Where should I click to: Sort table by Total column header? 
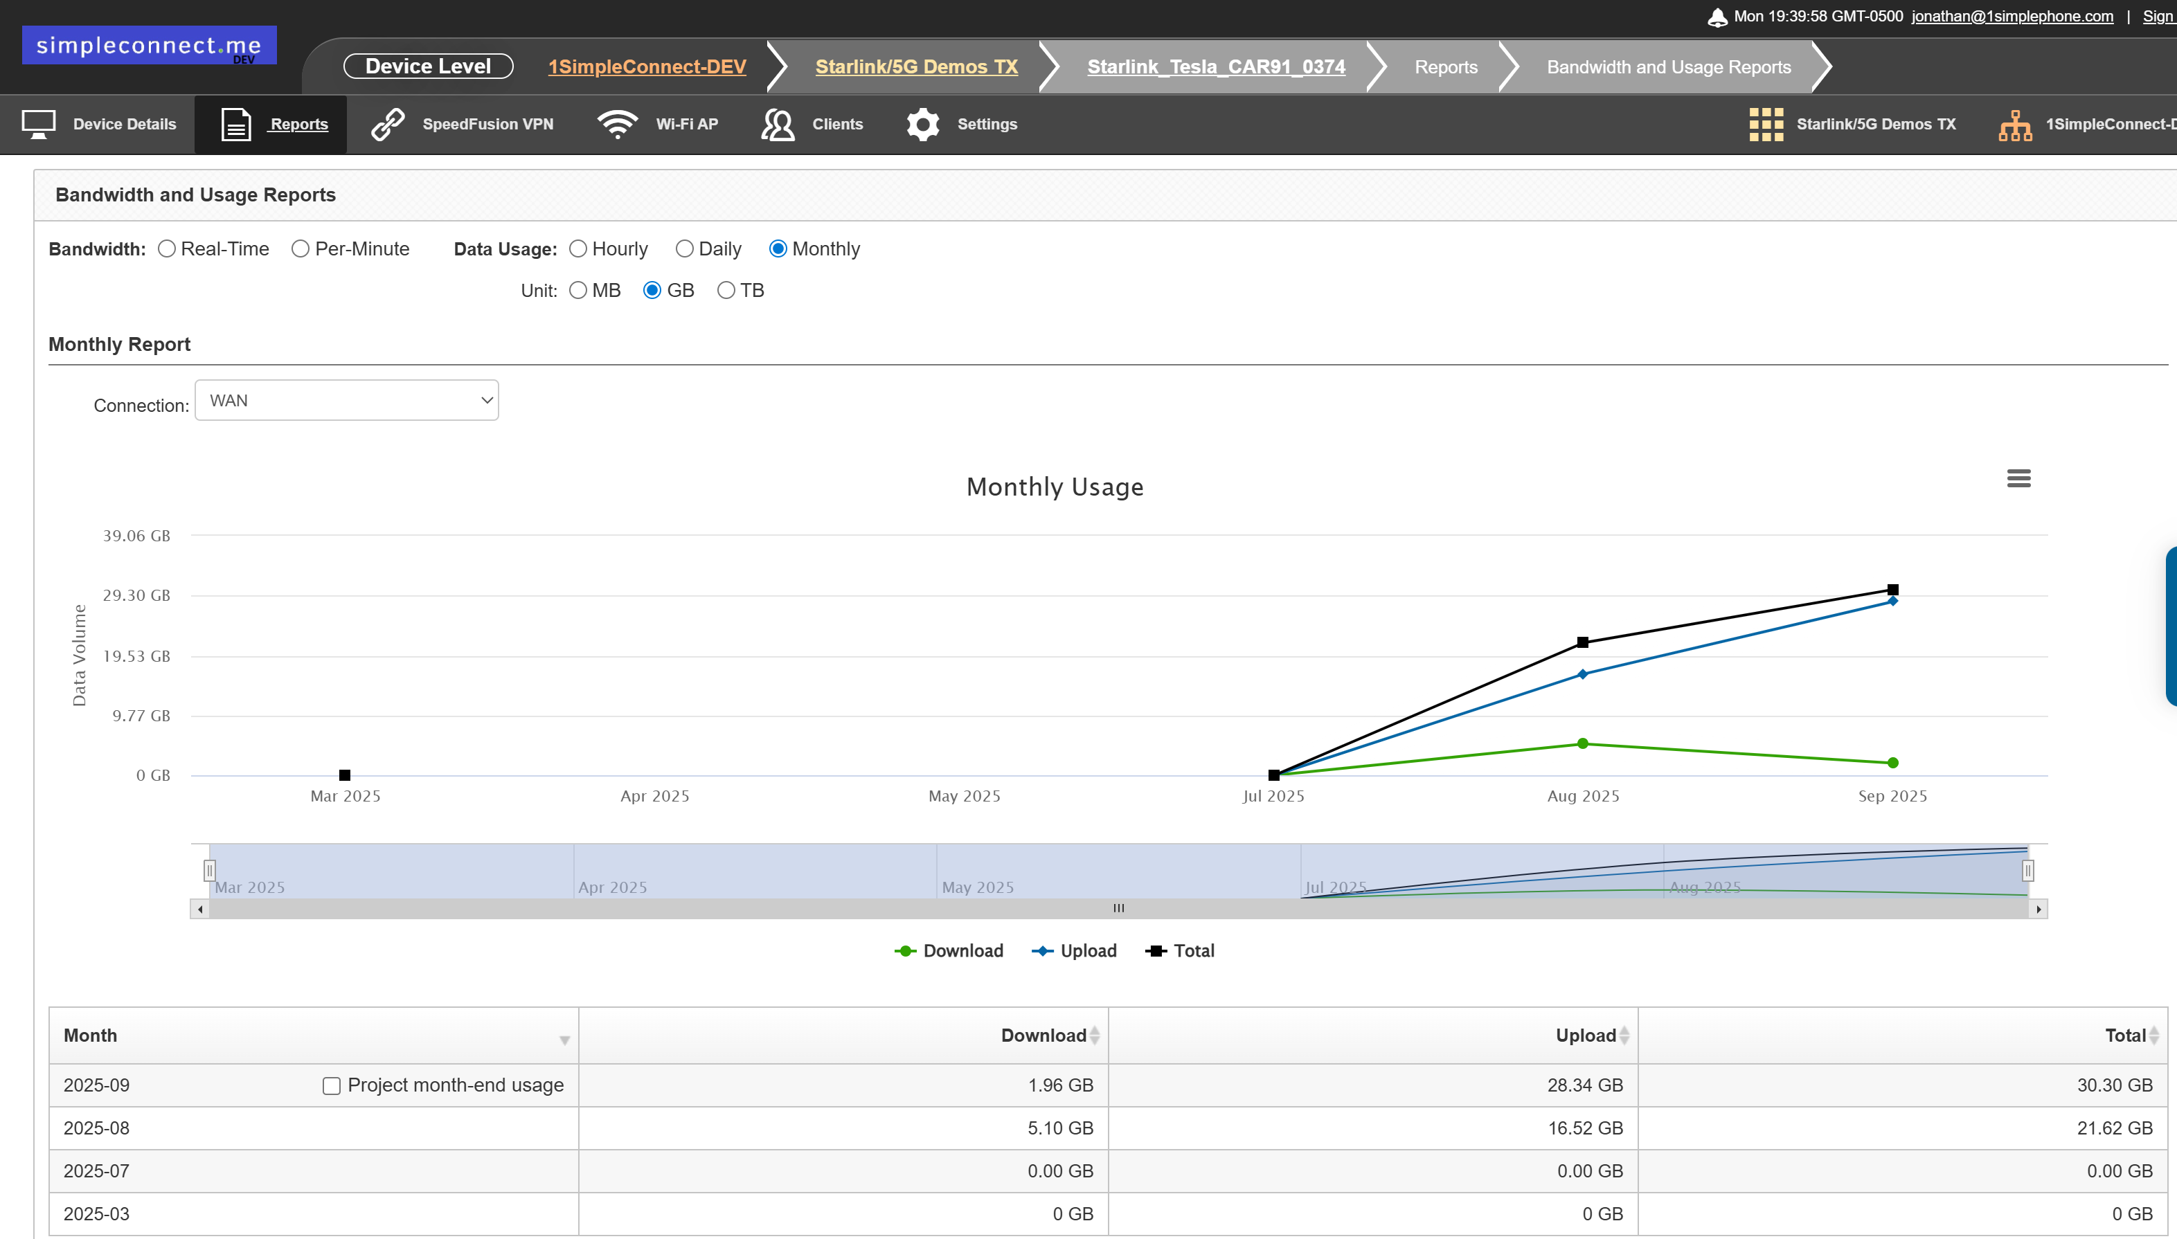tap(1903, 1035)
